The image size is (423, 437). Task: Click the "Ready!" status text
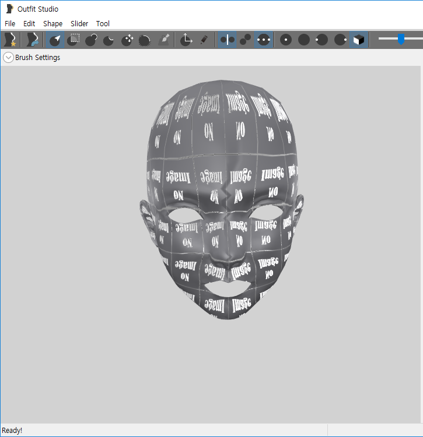[x=12, y=431]
